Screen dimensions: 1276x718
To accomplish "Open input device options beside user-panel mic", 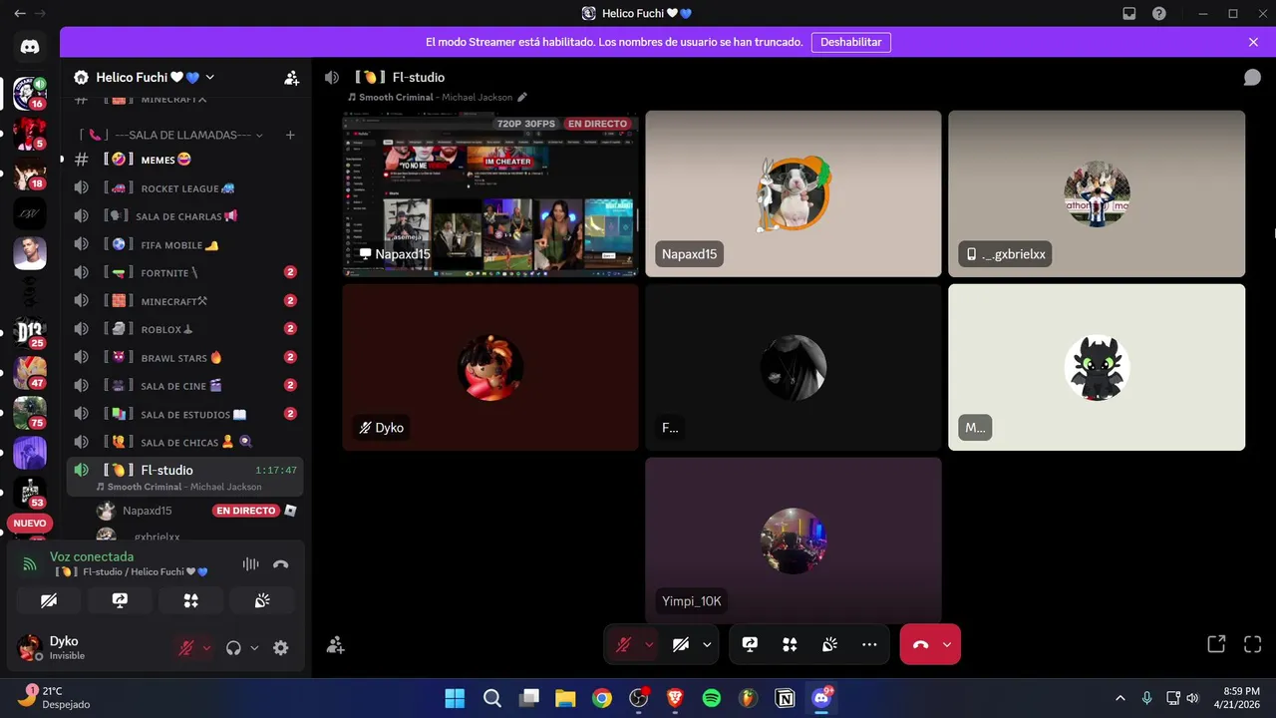I will tap(206, 647).
